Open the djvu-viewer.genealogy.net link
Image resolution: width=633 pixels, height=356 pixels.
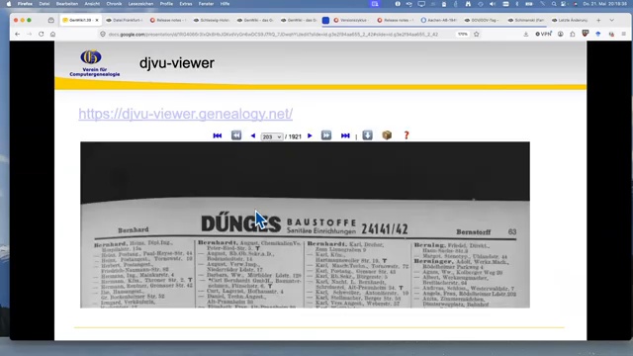tap(185, 114)
